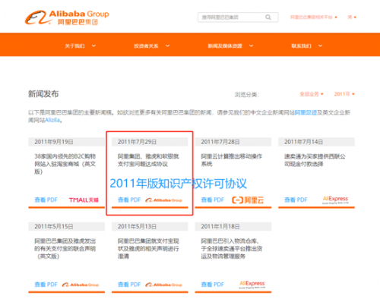Expand the 关于我们 navigation menu
This screenshot has height=302, width=380.
click(81, 46)
